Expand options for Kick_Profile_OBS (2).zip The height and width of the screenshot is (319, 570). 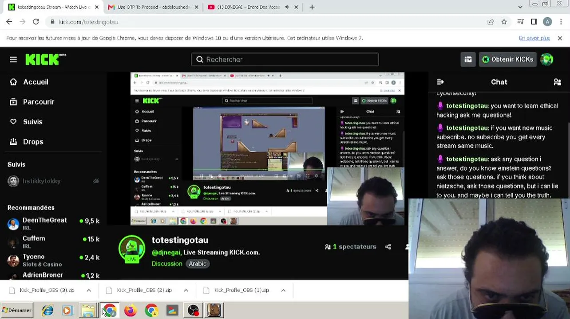click(186, 290)
